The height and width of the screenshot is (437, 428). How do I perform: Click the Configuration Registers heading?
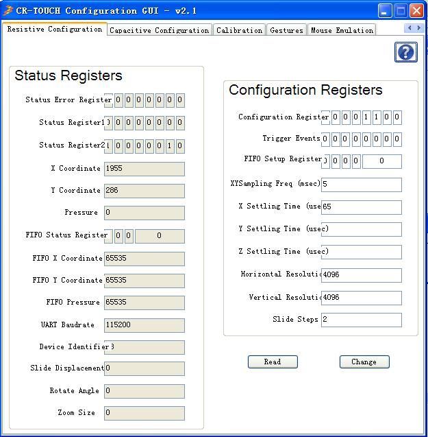coord(305,91)
